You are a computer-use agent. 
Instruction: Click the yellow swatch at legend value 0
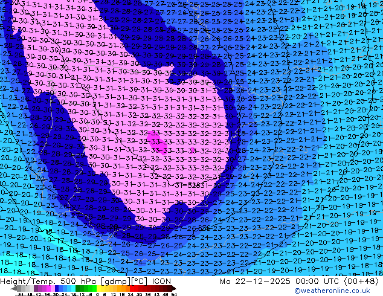98,289
